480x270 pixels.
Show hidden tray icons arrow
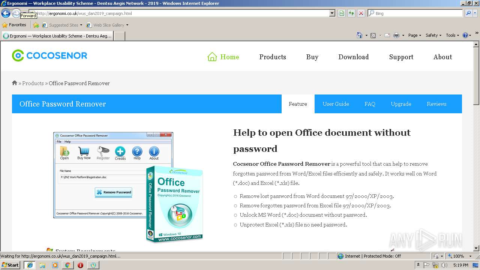click(418, 265)
